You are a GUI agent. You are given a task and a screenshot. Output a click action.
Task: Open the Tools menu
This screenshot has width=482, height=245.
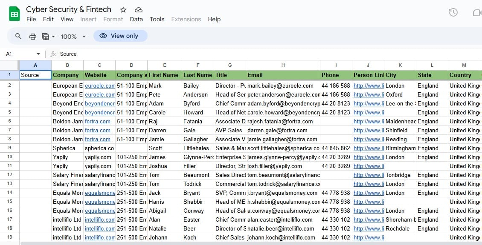(x=157, y=19)
